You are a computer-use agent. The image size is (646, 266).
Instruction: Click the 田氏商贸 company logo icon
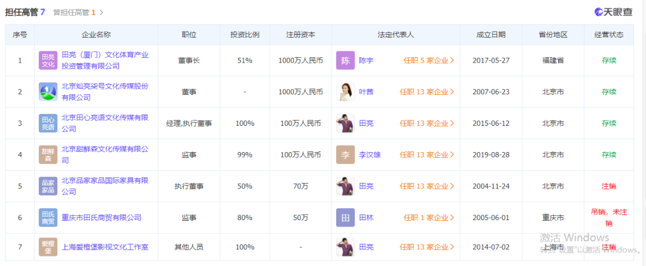[x=48, y=218]
